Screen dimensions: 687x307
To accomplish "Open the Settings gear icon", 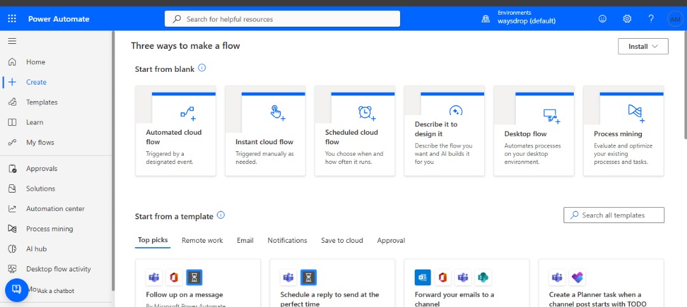I will pyautogui.click(x=627, y=19).
